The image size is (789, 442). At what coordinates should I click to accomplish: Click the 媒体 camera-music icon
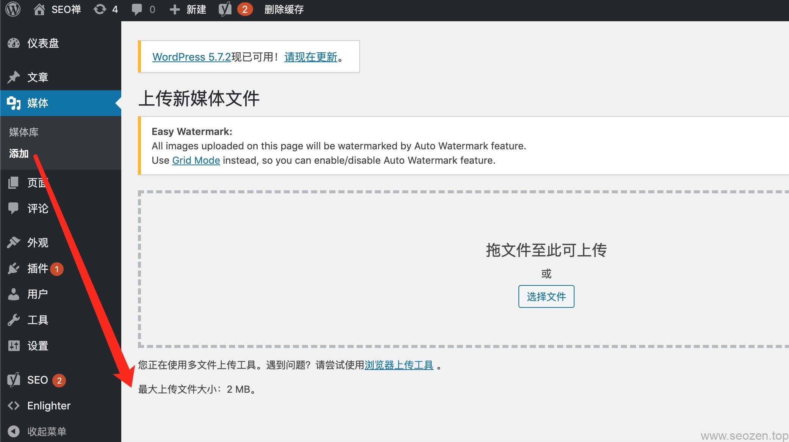[x=14, y=103]
